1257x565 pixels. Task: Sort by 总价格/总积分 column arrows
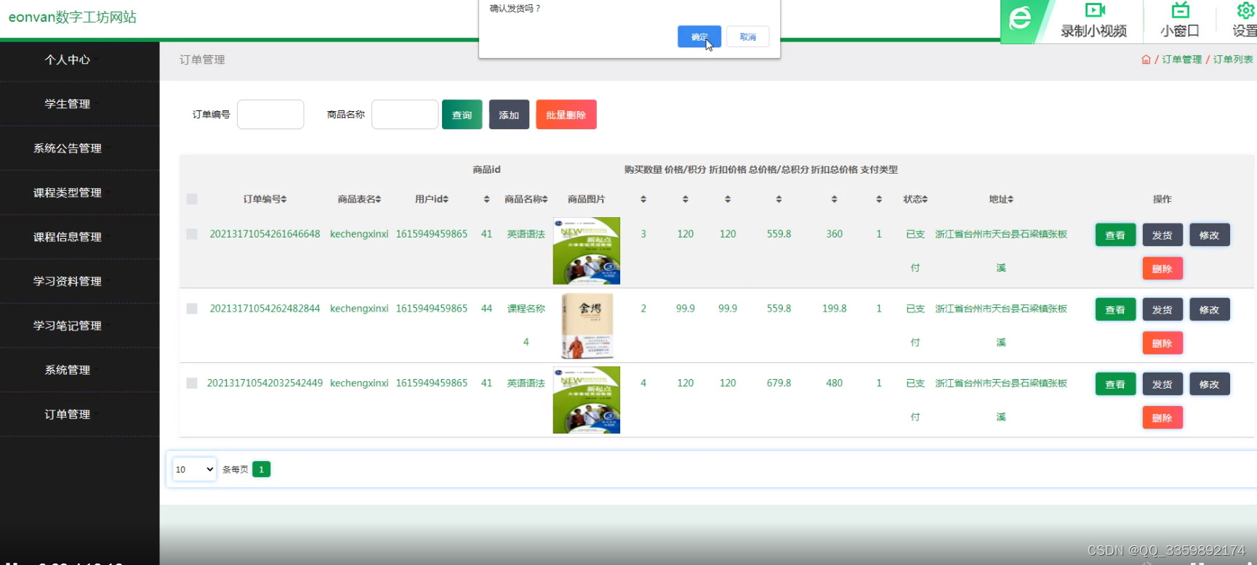coord(779,199)
